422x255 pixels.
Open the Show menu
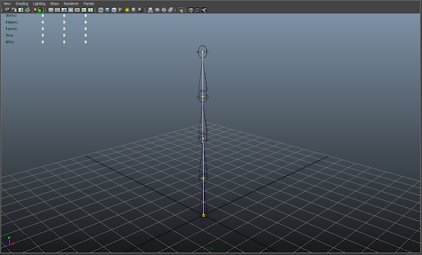54,4
